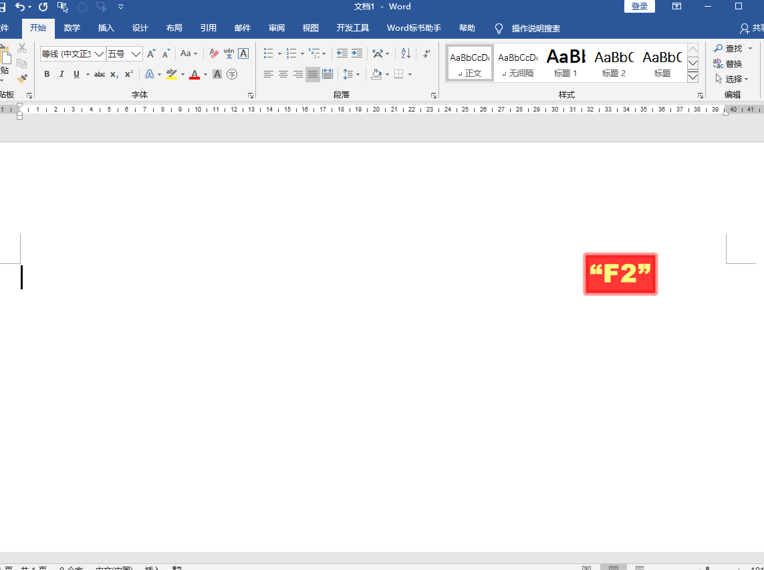Open the 引用 tab
764x570 pixels.
[208, 28]
